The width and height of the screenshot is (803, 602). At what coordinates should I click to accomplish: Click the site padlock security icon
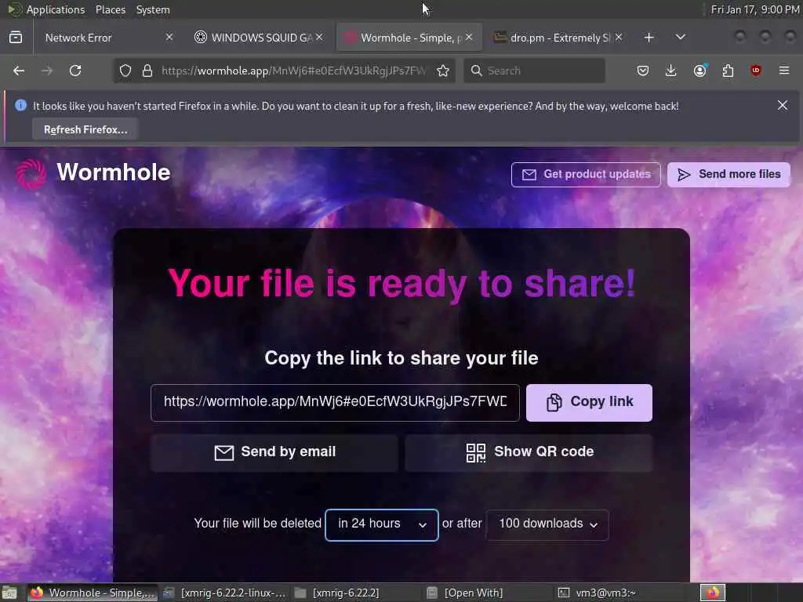[x=147, y=71]
